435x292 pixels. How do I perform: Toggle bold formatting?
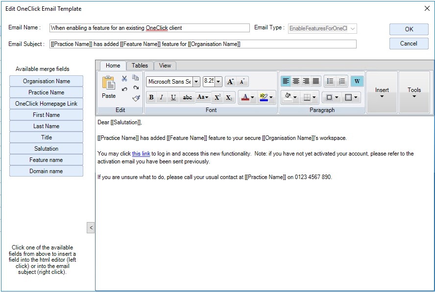pos(151,97)
